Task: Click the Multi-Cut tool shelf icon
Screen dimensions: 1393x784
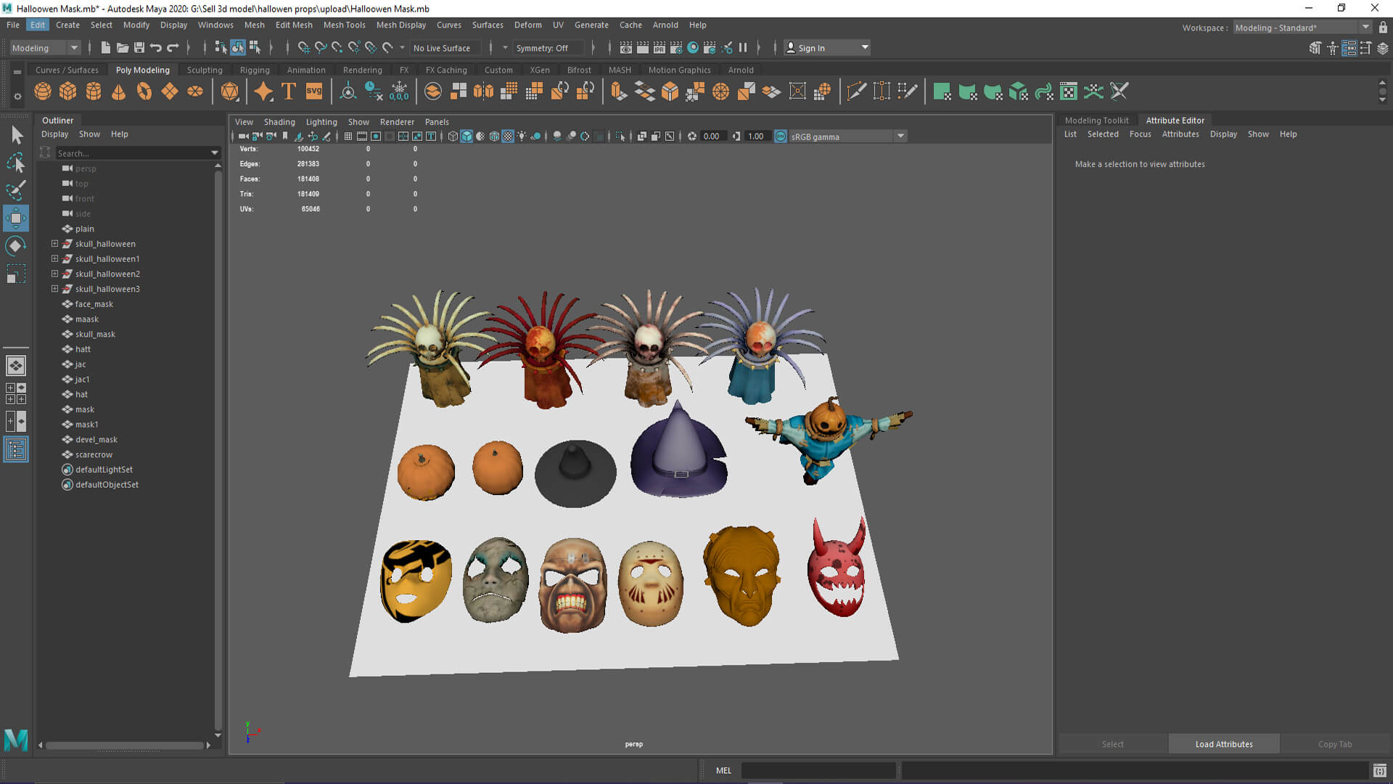Action: point(857,91)
